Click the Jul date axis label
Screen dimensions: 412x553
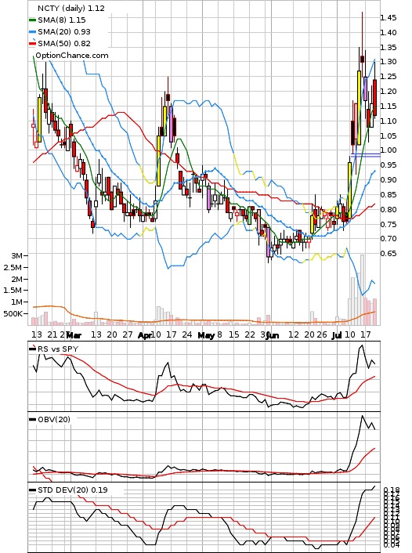338,335
